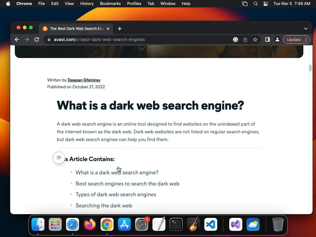Click the Update button

point(294,39)
